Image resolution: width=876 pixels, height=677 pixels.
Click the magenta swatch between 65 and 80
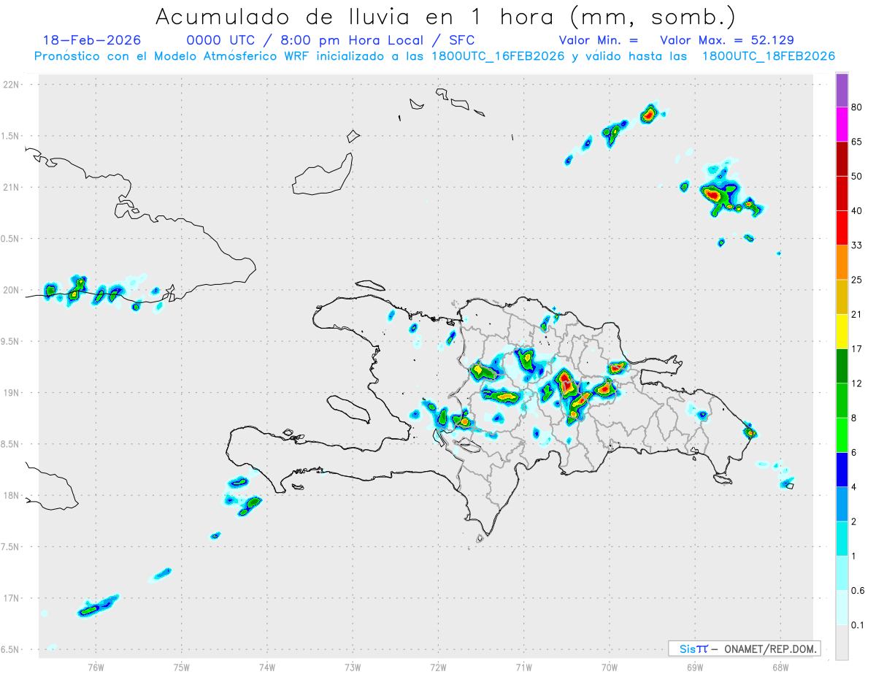[x=842, y=125]
